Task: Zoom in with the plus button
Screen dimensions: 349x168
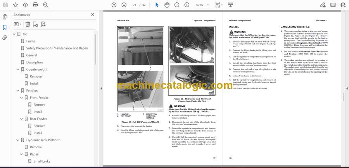Action: point(187,5)
